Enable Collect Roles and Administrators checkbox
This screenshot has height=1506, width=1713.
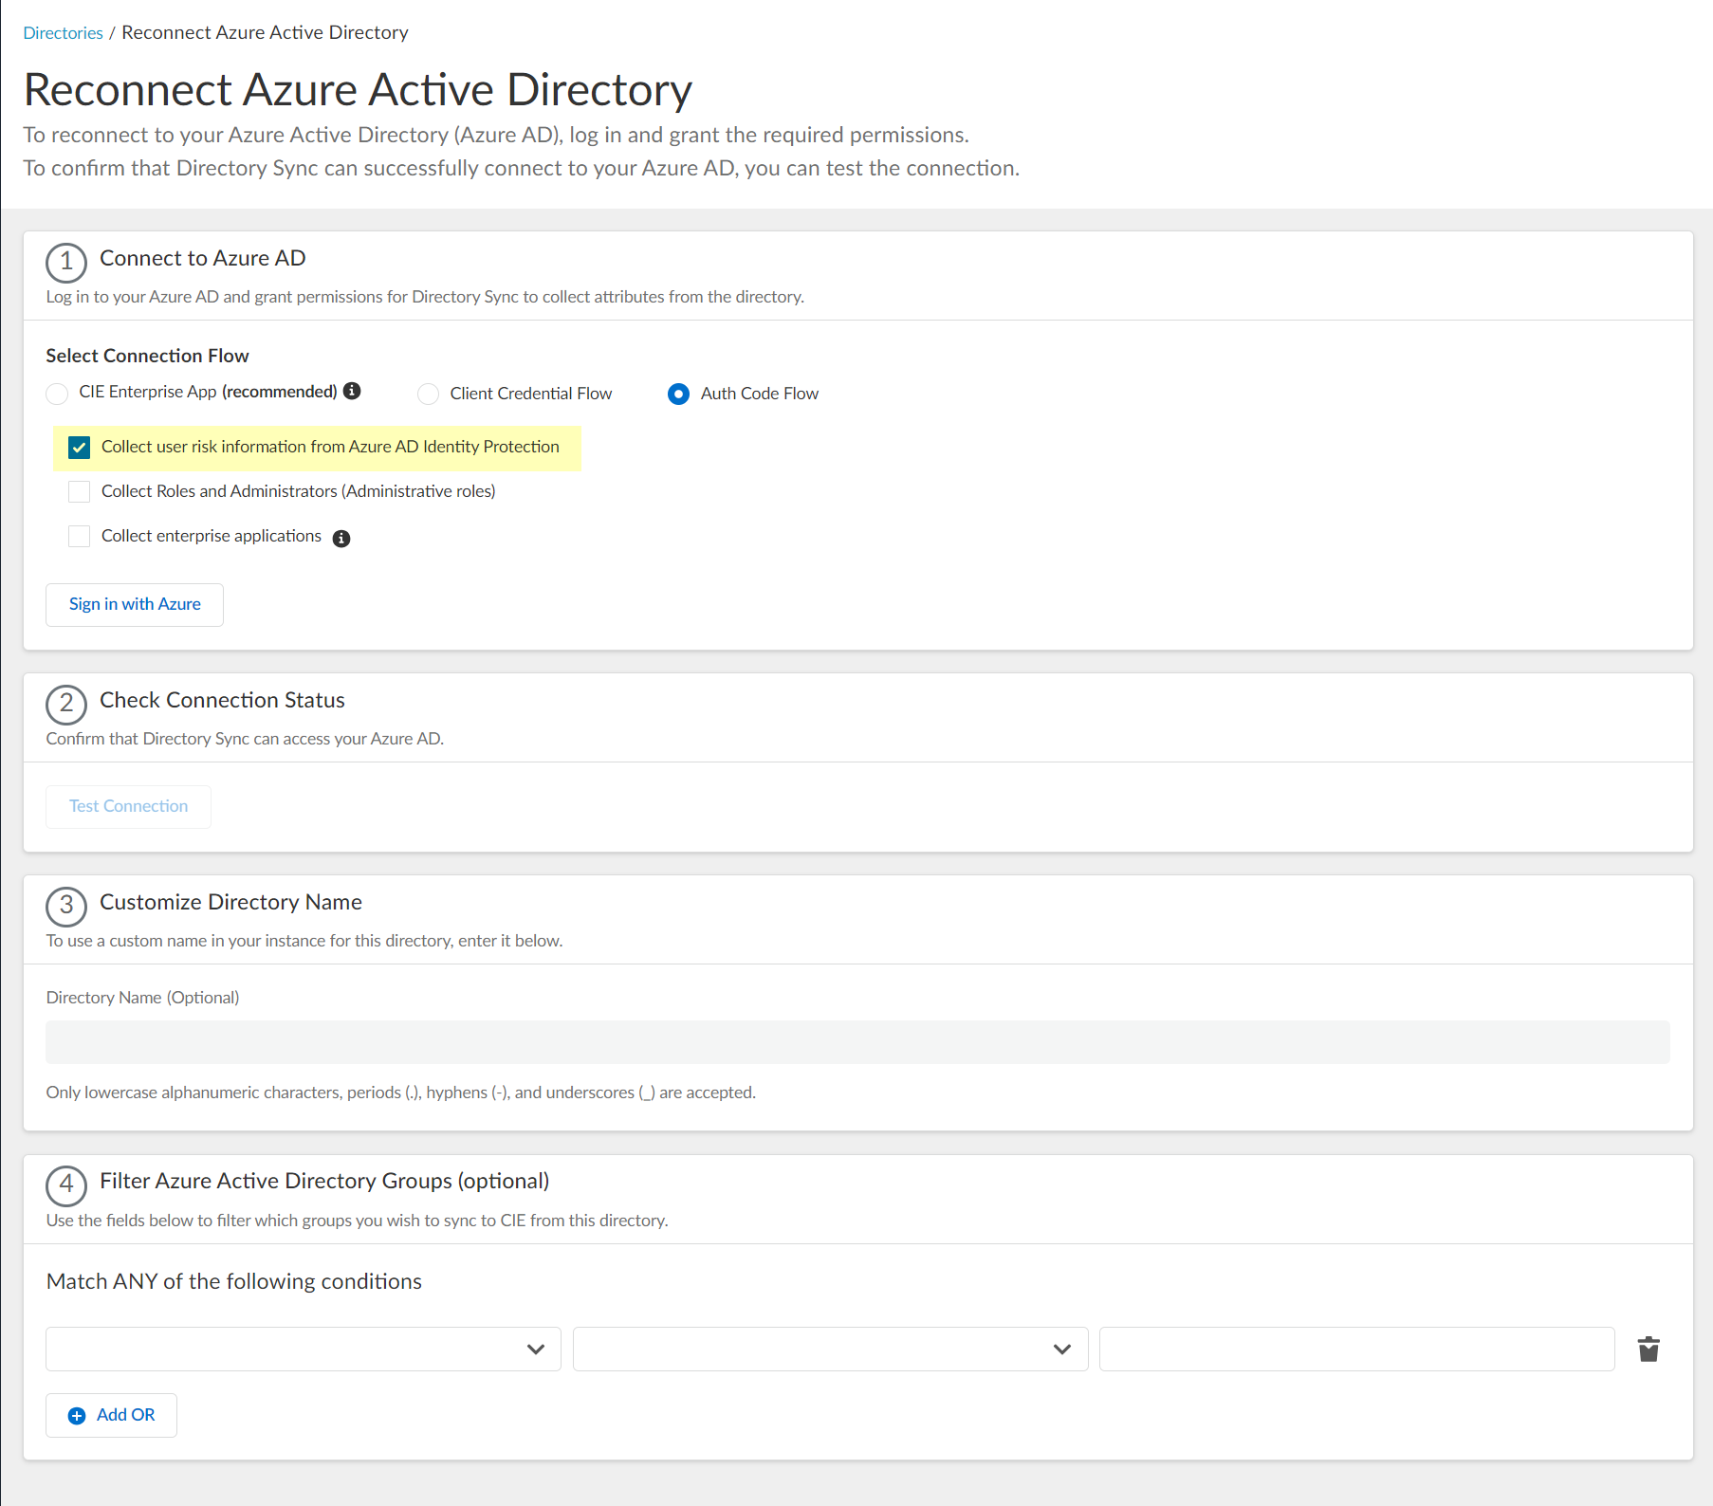tap(80, 491)
